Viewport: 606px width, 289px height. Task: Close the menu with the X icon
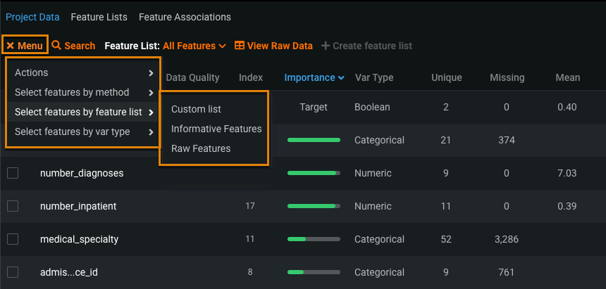11,46
